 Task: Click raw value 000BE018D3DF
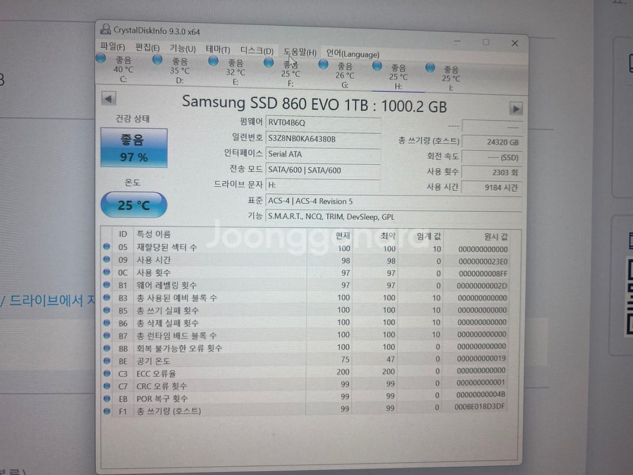tap(480, 407)
